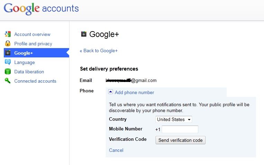The height and width of the screenshot is (165, 264).
Task: Click Cancel under the phone form
Action: [116, 150]
